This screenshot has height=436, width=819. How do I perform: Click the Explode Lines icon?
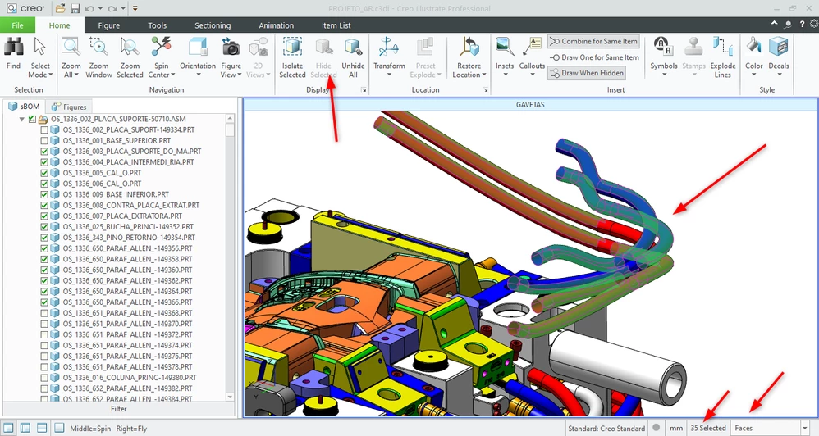point(723,47)
